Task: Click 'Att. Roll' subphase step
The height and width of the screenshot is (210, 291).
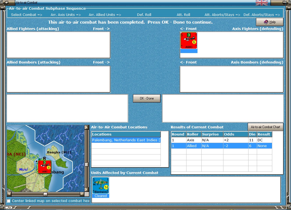Action: pyautogui.click(x=183, y=15)
